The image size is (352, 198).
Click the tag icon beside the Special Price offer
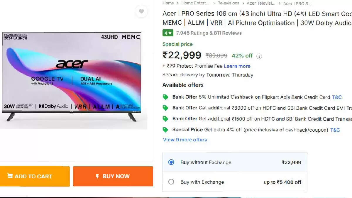coord(165,129)
